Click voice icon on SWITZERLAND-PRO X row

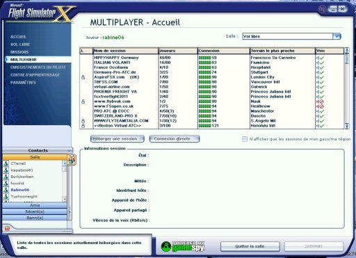[320, 116]
